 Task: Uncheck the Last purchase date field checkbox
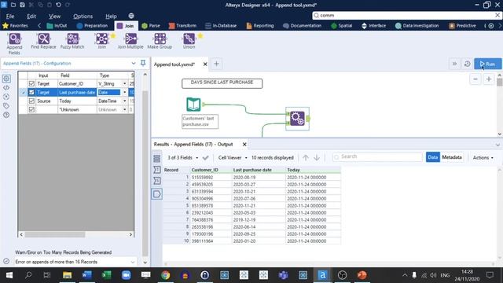[x=31, y=93]
